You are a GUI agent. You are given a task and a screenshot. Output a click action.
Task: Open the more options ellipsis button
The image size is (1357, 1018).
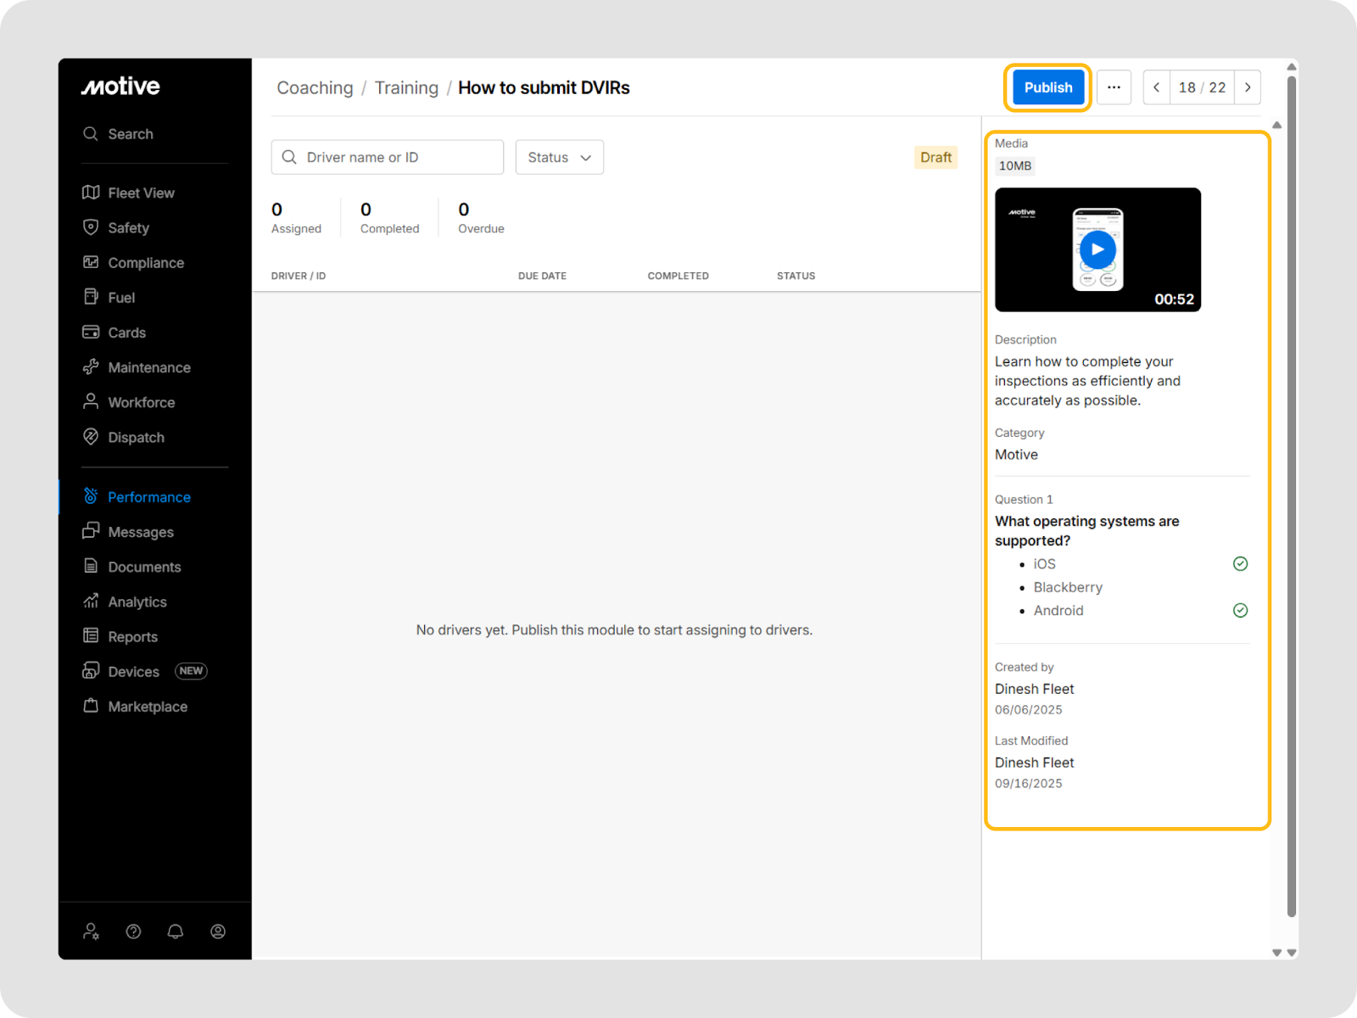pyautogui.click(x=1114, y=87)
